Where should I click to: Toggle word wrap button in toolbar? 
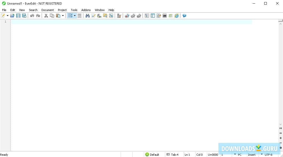[70, 16]
